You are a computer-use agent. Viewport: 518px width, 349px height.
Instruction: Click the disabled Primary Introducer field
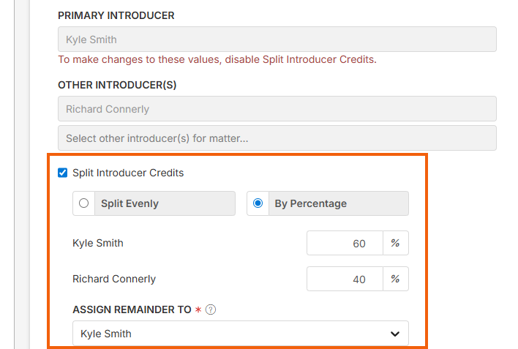277,40
